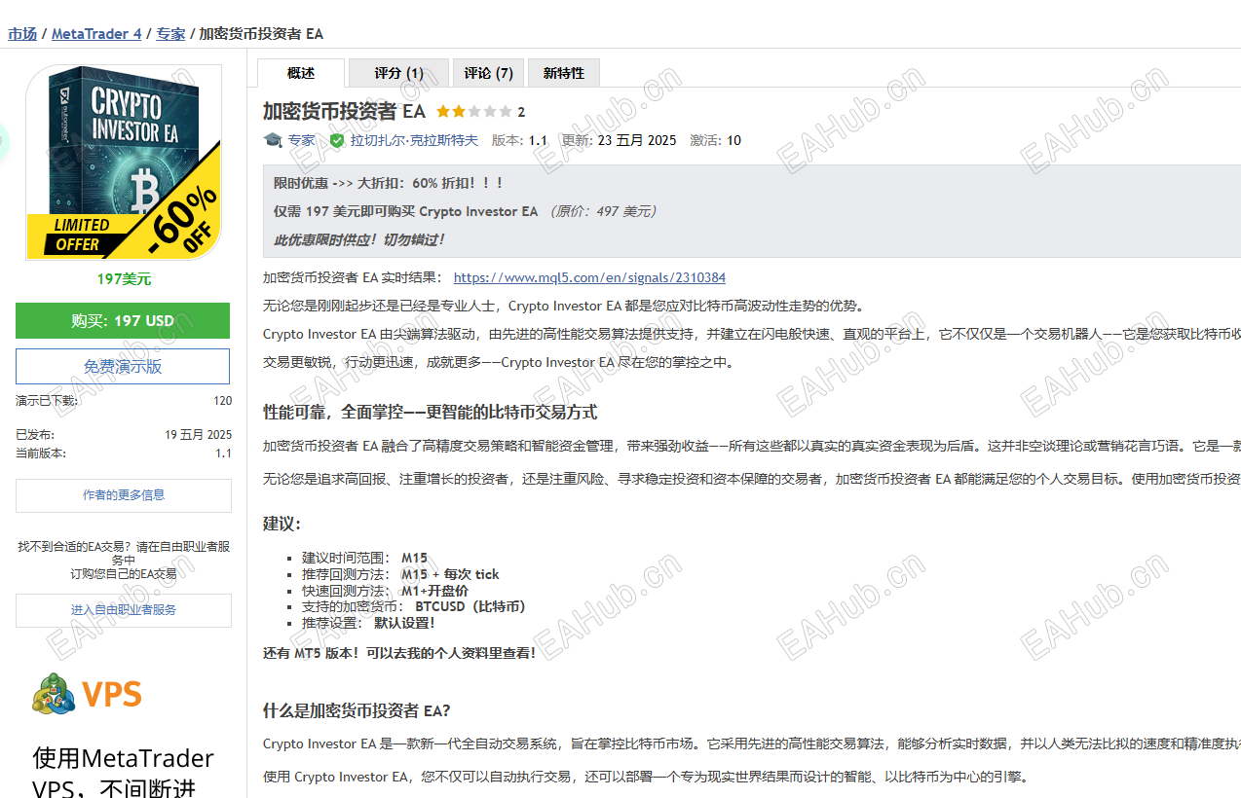Open the 专家 category link under the title

pos(301,140)
